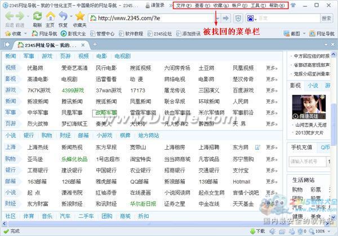Screen dimensions: 338x236
Task: Open 网址导航 button at toolbar right
Action: 322,34
